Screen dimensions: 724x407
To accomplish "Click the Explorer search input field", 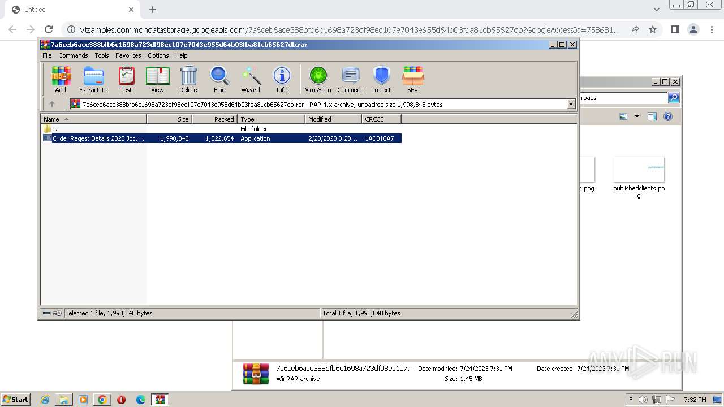I will (x=623, y=98).
